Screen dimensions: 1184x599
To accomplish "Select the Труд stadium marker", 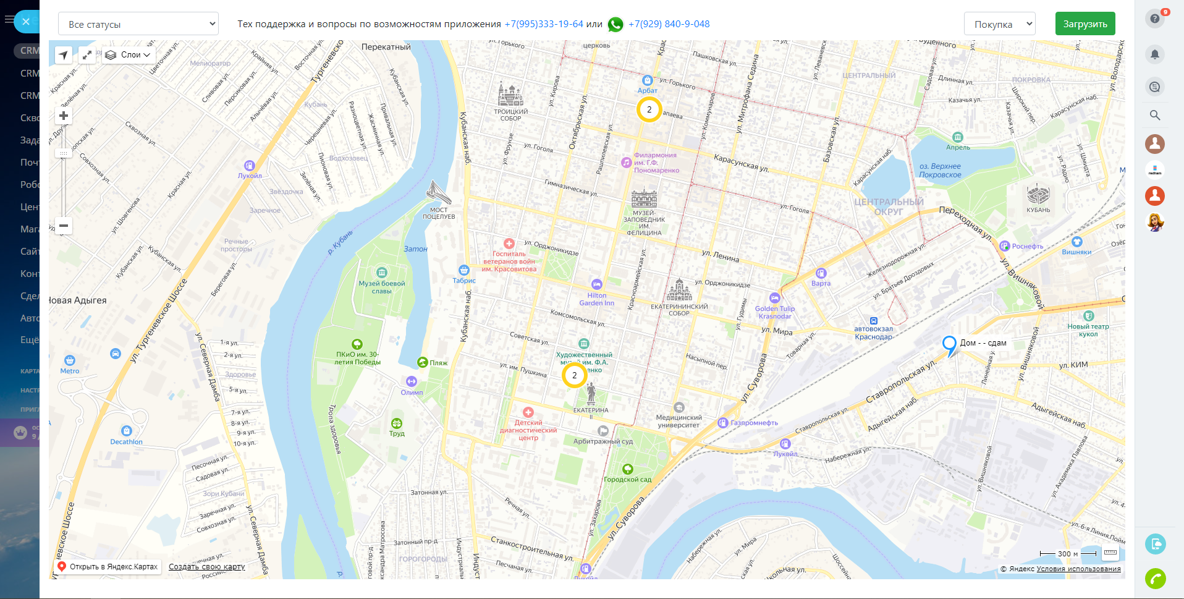I will tap(397, 423).
